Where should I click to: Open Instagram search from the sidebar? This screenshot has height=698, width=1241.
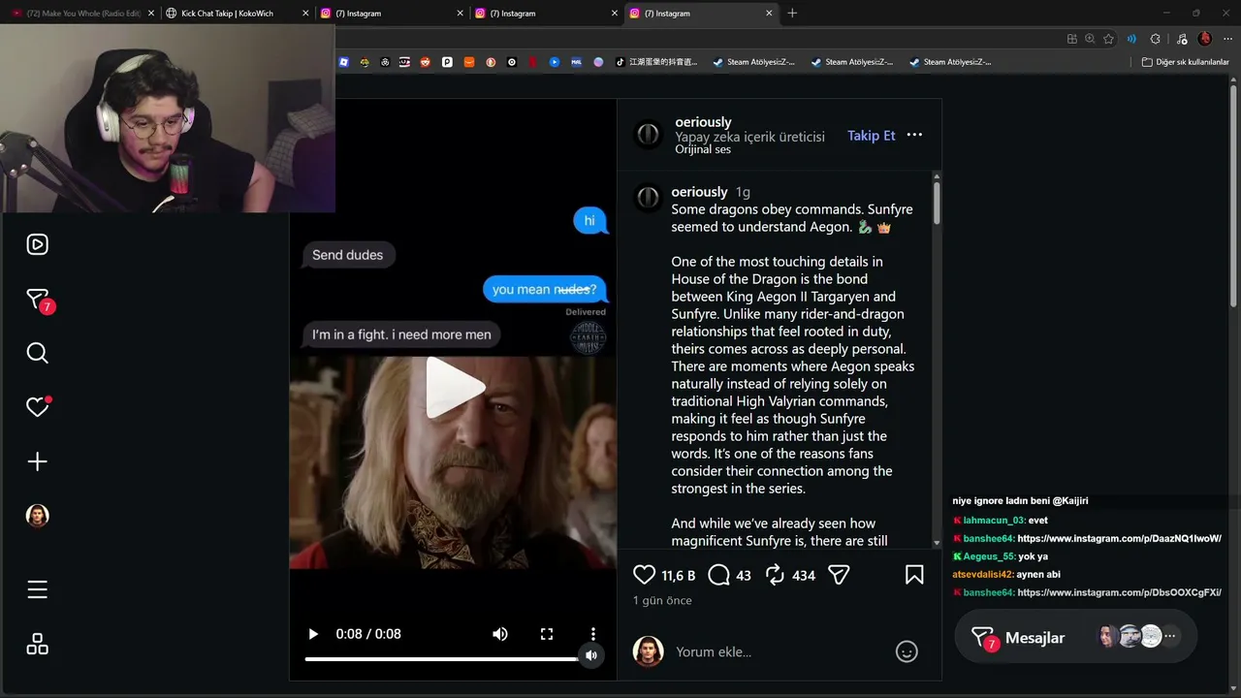[37, 353]
